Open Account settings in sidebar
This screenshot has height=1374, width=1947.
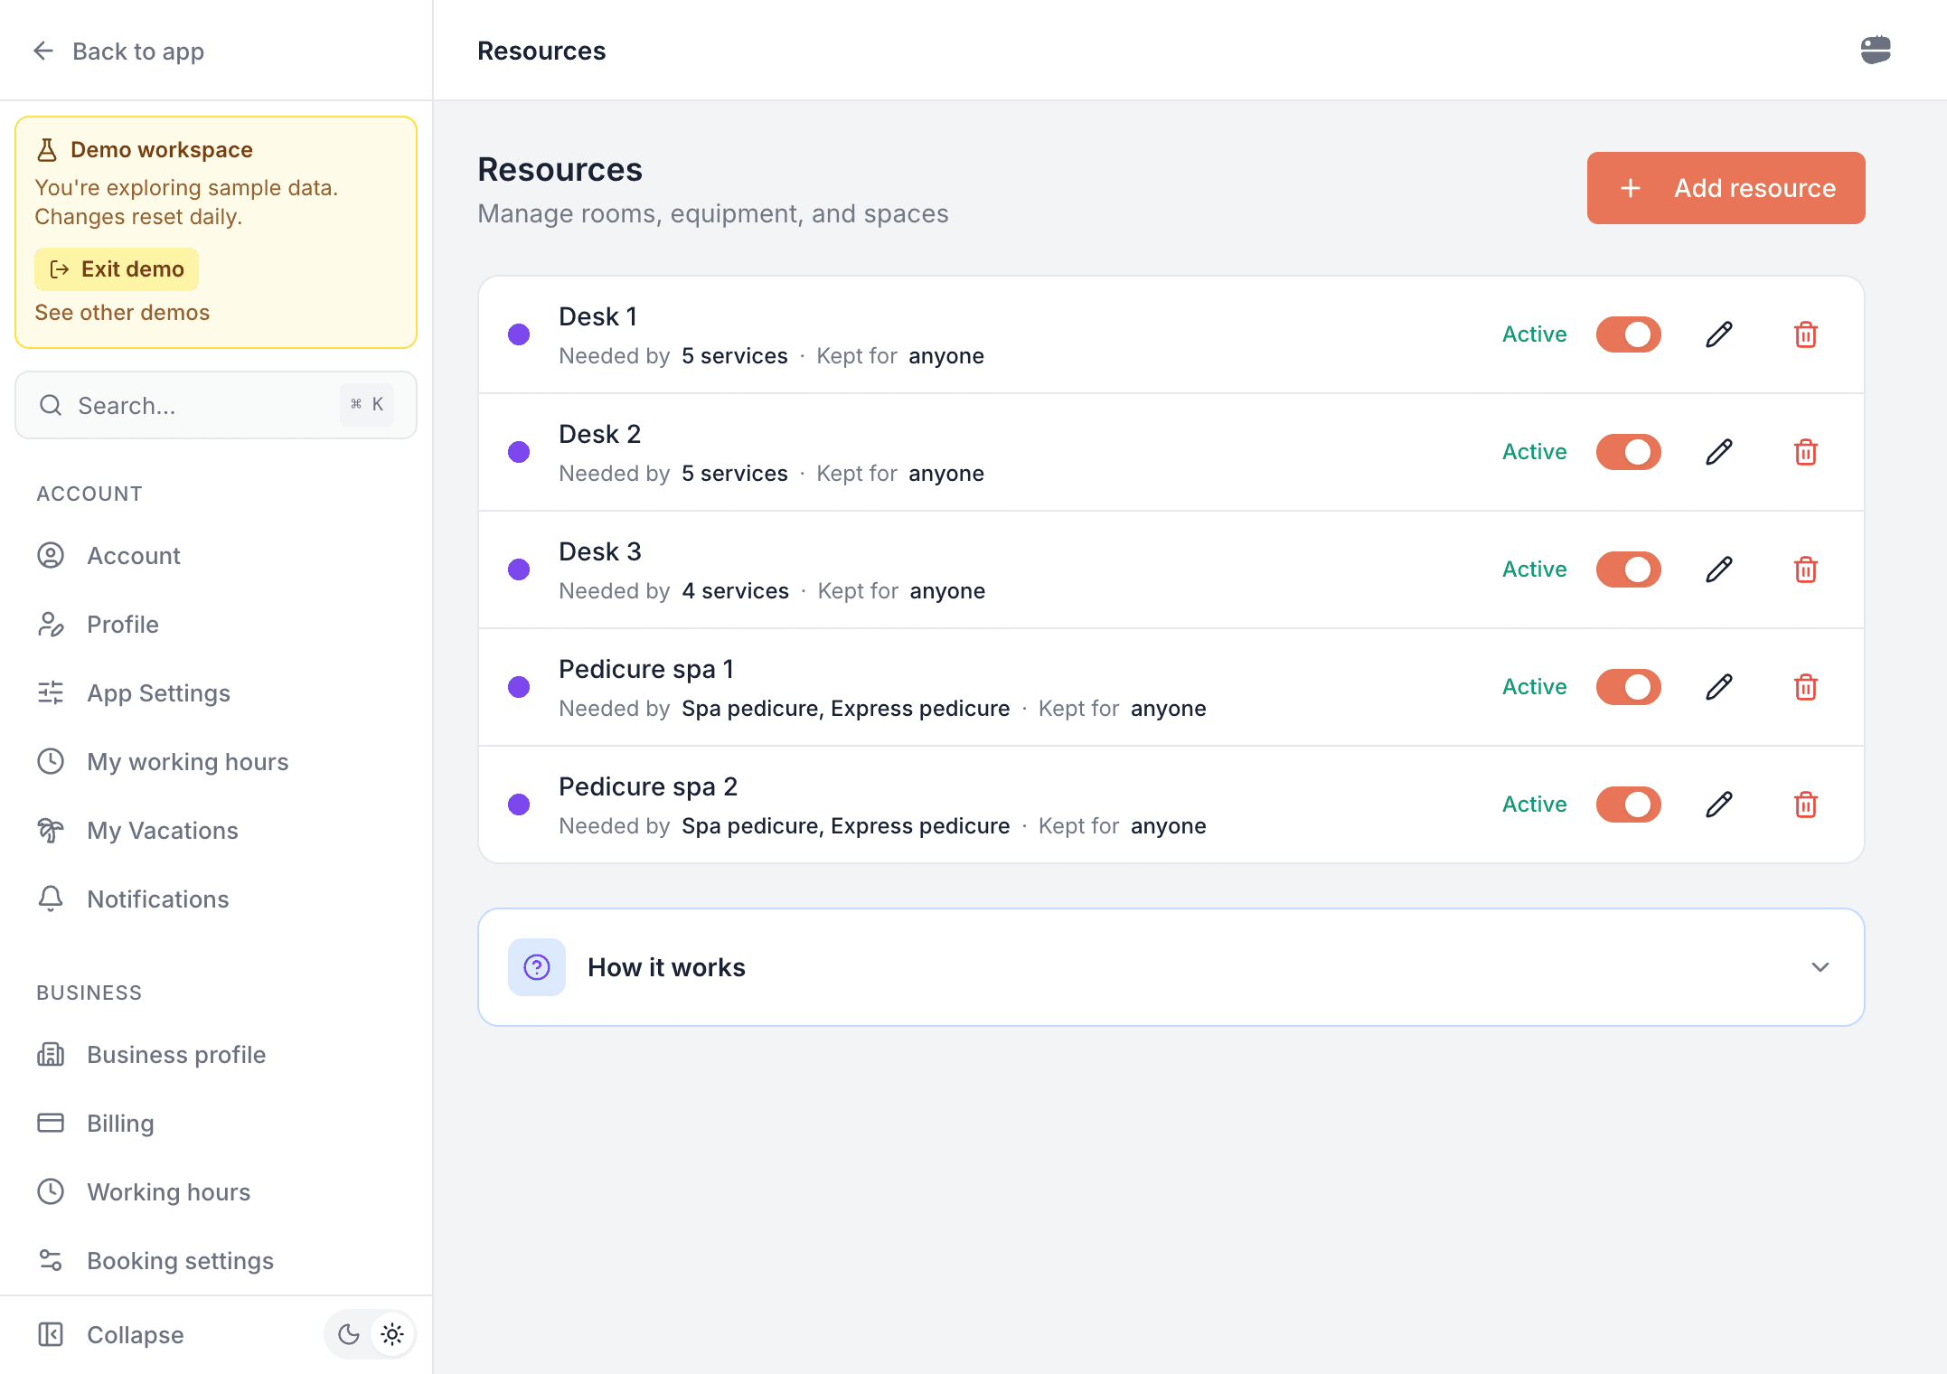click(x=216, y=555)
